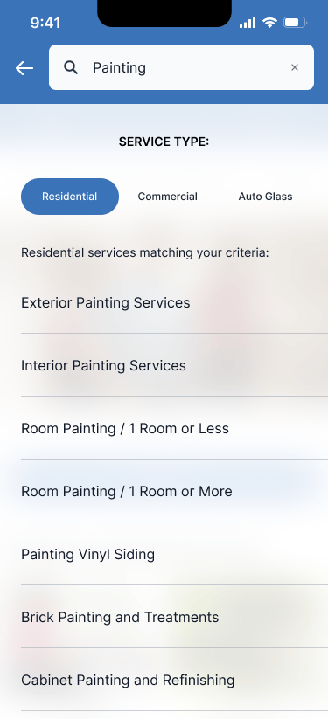Screen dimensions: 328x719
Task: Tap the SERVICE TYPE heading
Action: point(164,142)
